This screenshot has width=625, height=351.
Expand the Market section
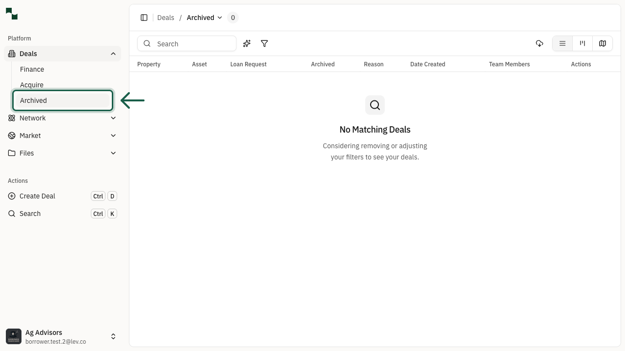(x=113, y=136)
